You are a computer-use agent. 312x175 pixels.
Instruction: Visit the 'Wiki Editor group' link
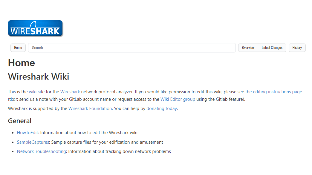[178, 99]
